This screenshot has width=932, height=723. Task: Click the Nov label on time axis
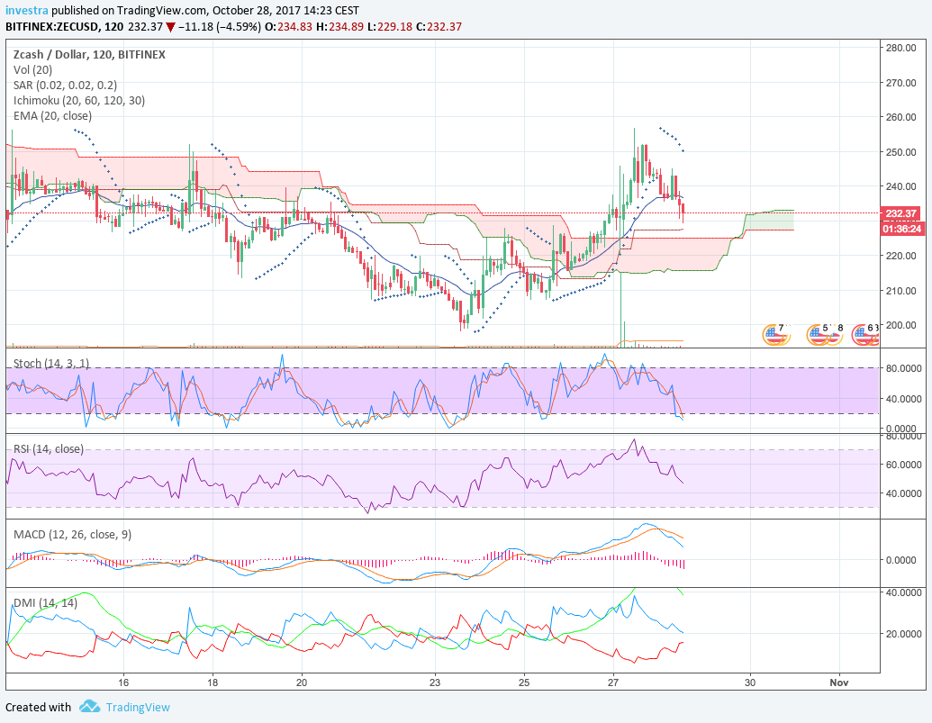(839, 682)
